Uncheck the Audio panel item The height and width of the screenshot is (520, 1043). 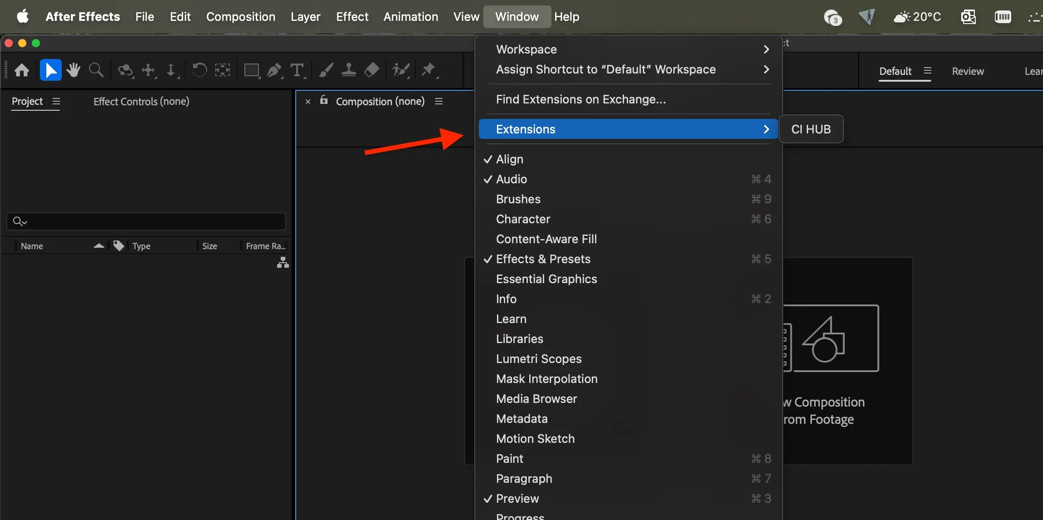(629, 179)
